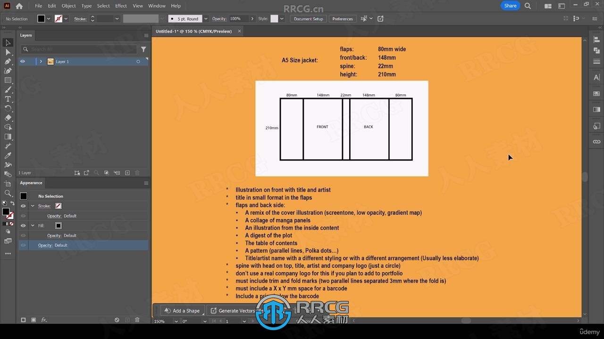Open the Style dropdown arrow
The width and height of the screenshot is (604, 339).
click(282, 19)
